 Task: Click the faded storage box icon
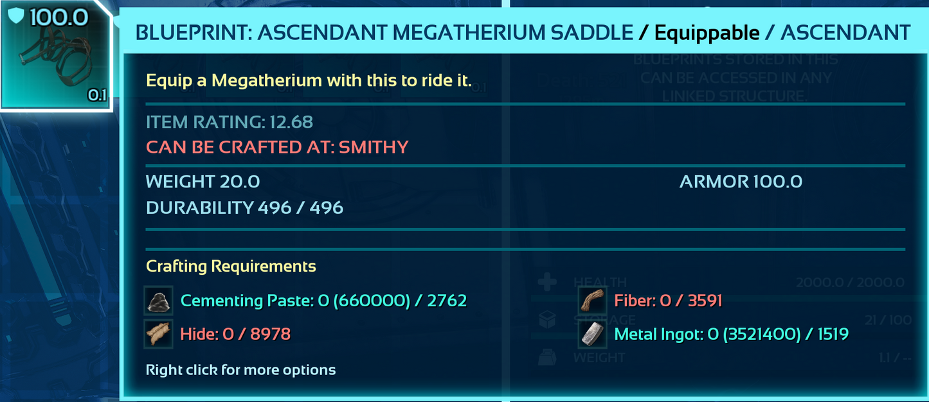547,320
